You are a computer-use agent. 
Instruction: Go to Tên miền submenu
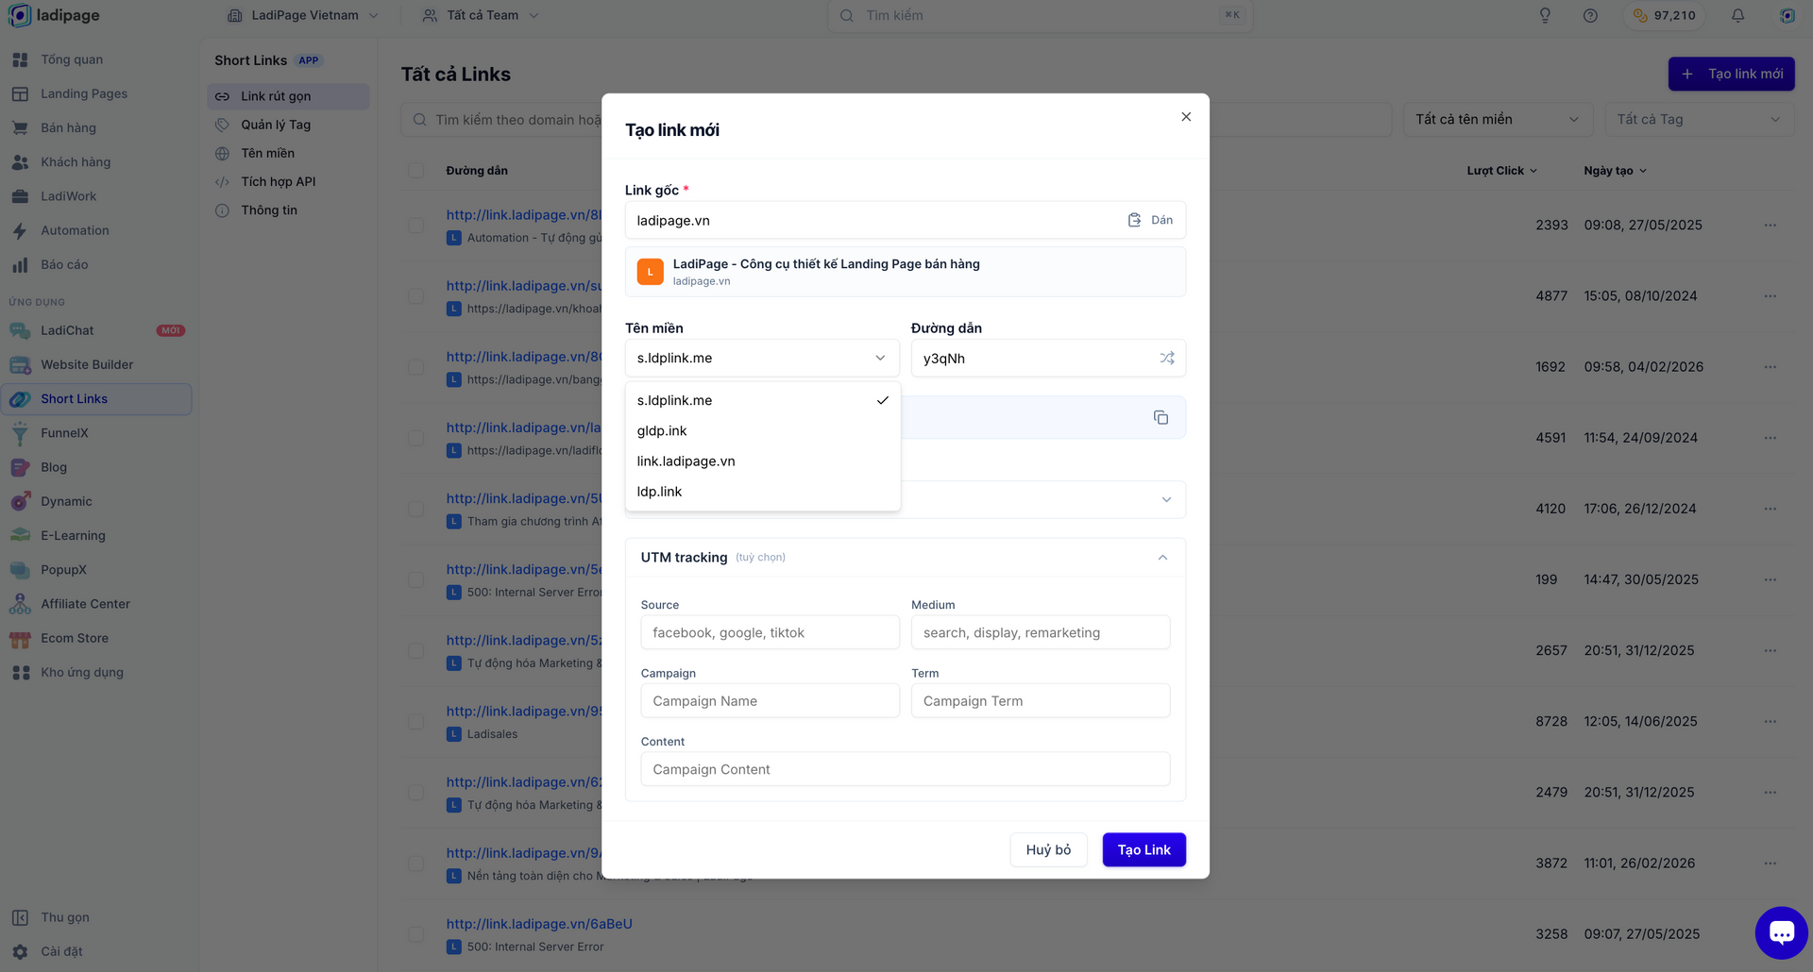pos(268,153)
